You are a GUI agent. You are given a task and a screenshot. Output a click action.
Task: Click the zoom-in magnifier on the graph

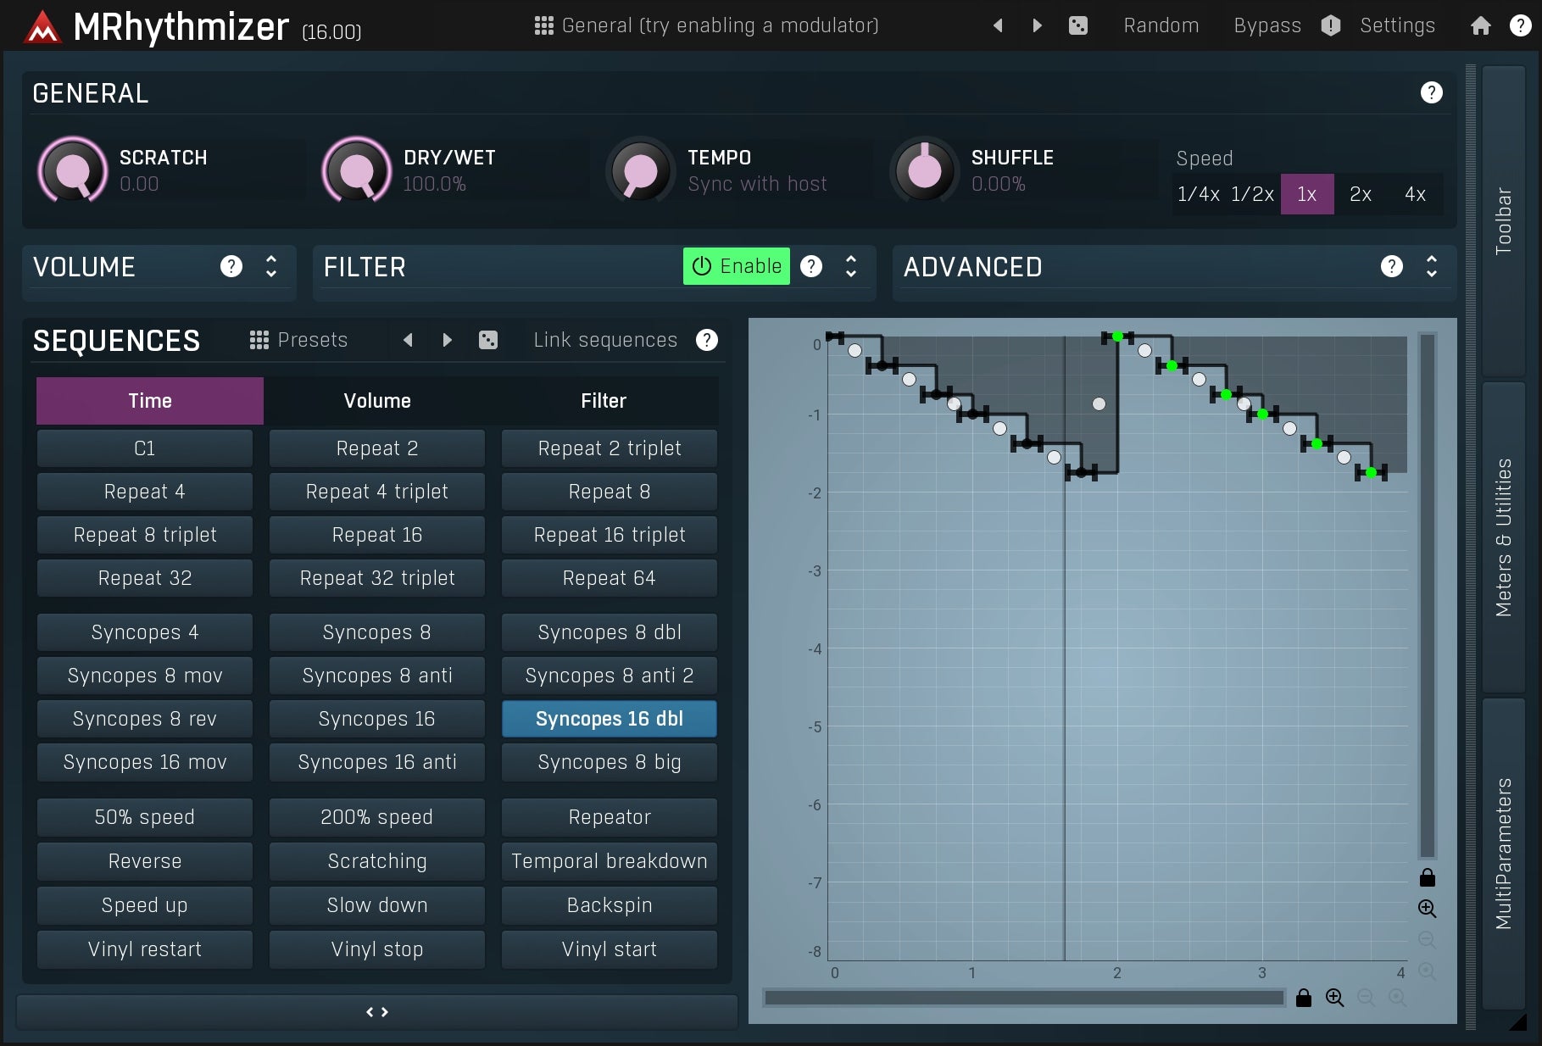pyautogui.click(x=1427, y=908)
